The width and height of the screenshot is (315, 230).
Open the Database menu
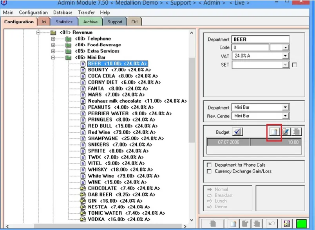[63, 13]
